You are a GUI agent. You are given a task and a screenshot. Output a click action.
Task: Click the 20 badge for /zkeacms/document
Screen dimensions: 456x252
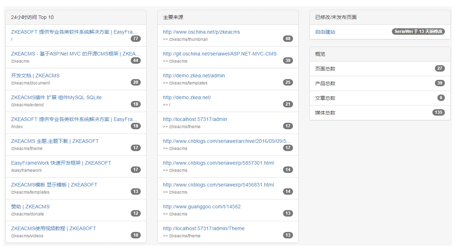(136, 82)
